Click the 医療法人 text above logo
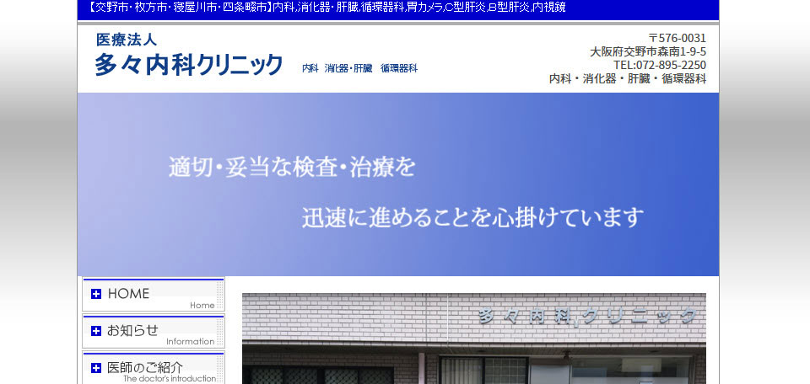810x384 pixels. [x=127, y=40]
